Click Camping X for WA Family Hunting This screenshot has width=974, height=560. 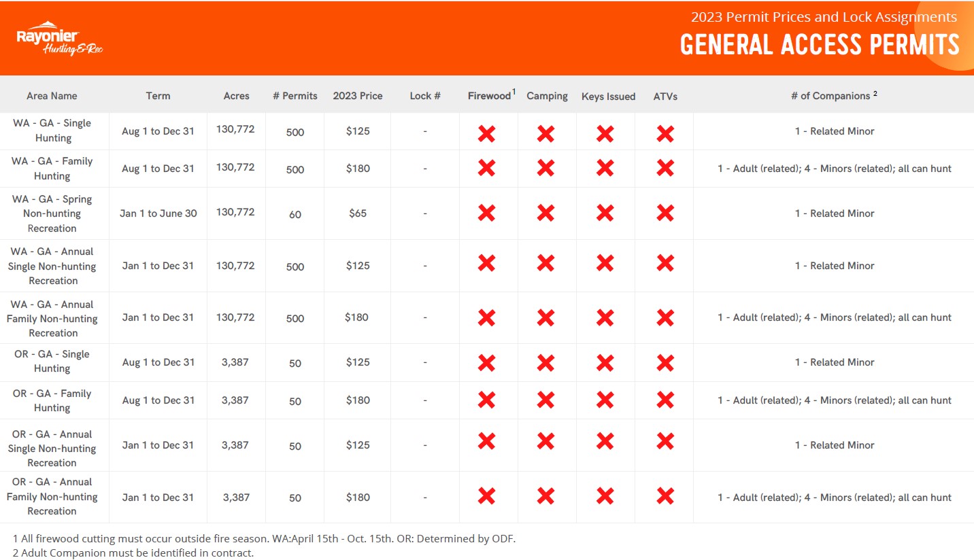pos(545,169)
